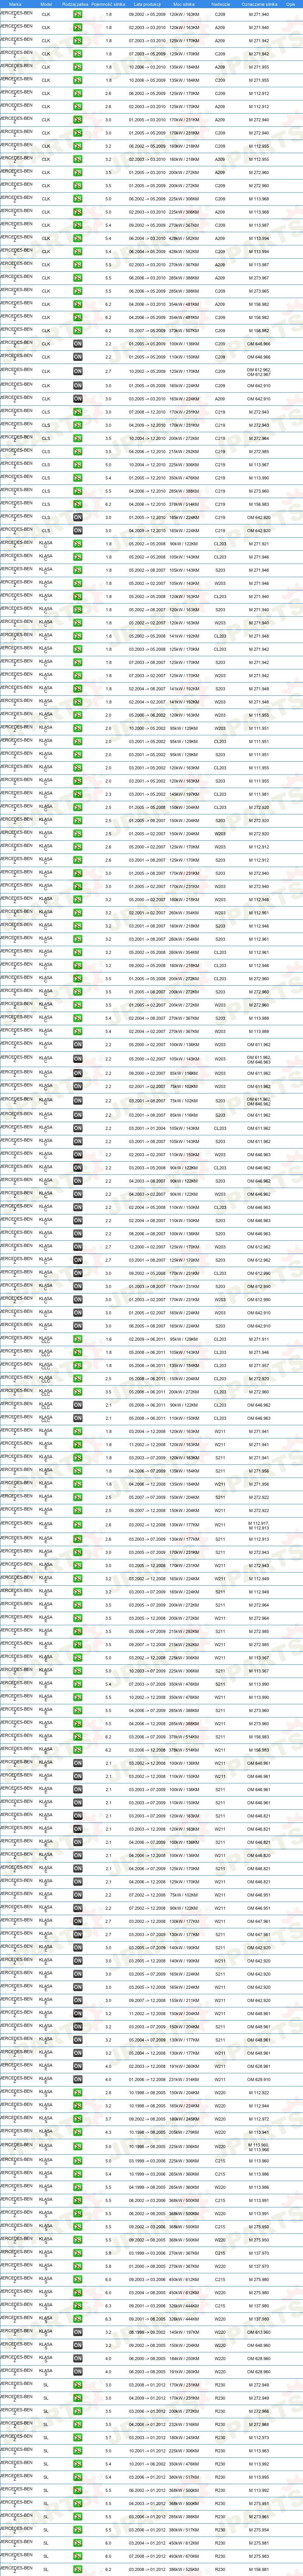Select engine code M 113.990 in CLS 5.4 row

[x=259, y=477]
